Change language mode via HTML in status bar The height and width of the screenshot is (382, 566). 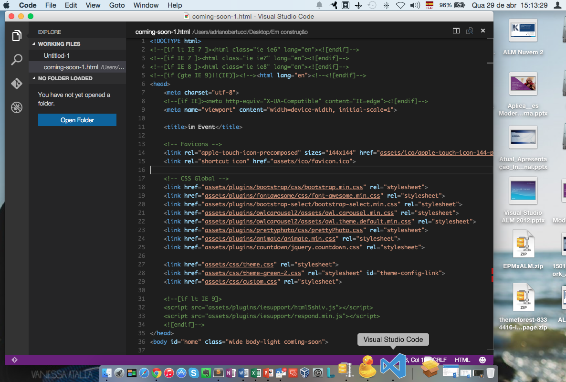click(462, 360)
